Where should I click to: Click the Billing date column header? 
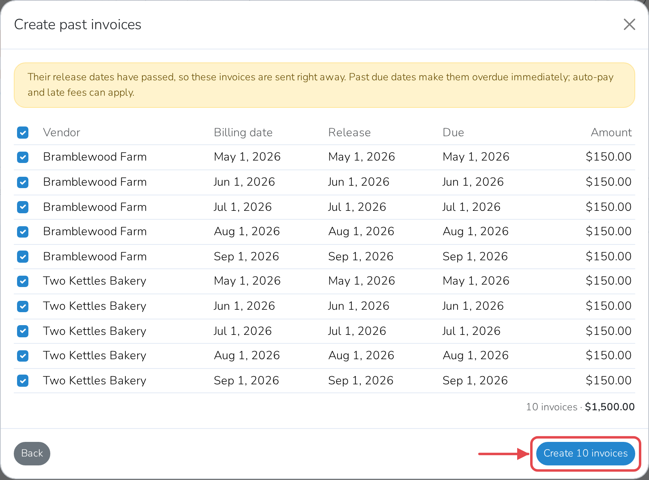pos(243,133)
